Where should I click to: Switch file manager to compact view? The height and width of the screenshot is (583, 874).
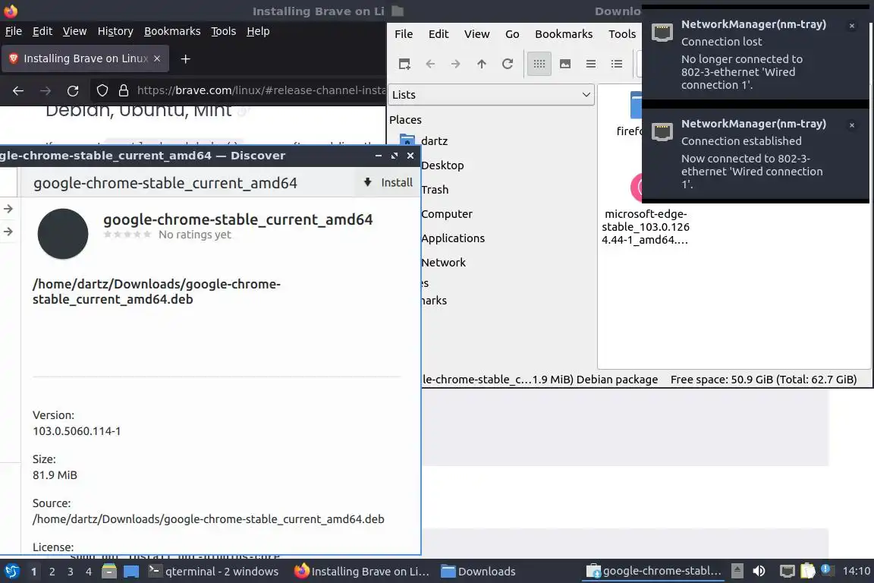[x=591, y=65]
